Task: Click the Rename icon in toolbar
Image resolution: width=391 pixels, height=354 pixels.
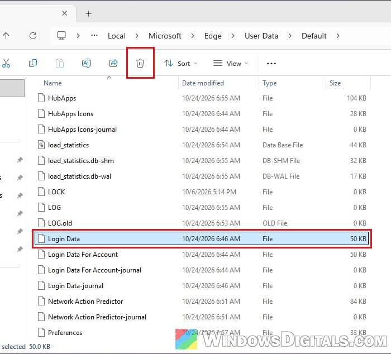Action: pyautogui.click(x=87, y=63)
